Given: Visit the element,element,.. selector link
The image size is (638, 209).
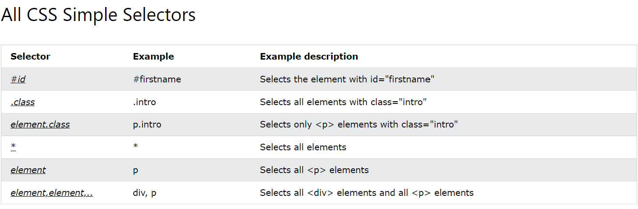Looking at the screenshot, I should click(52, 193).
